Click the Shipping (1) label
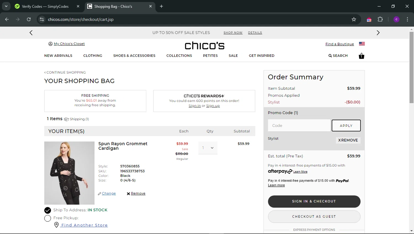This screenshot has width=414, height=234. coord(79,119)
